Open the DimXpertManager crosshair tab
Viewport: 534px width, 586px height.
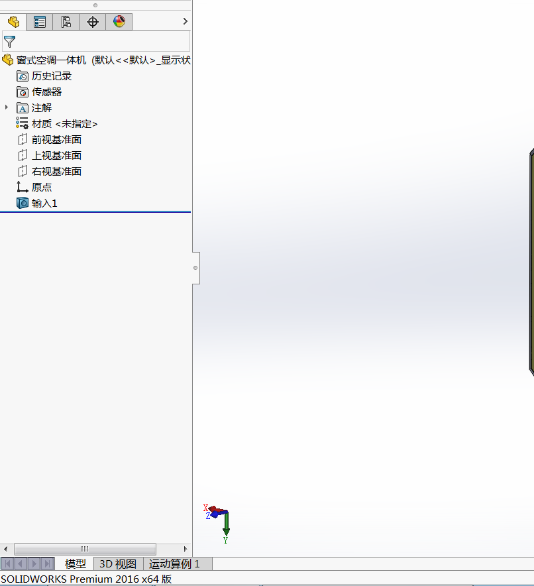93,22
